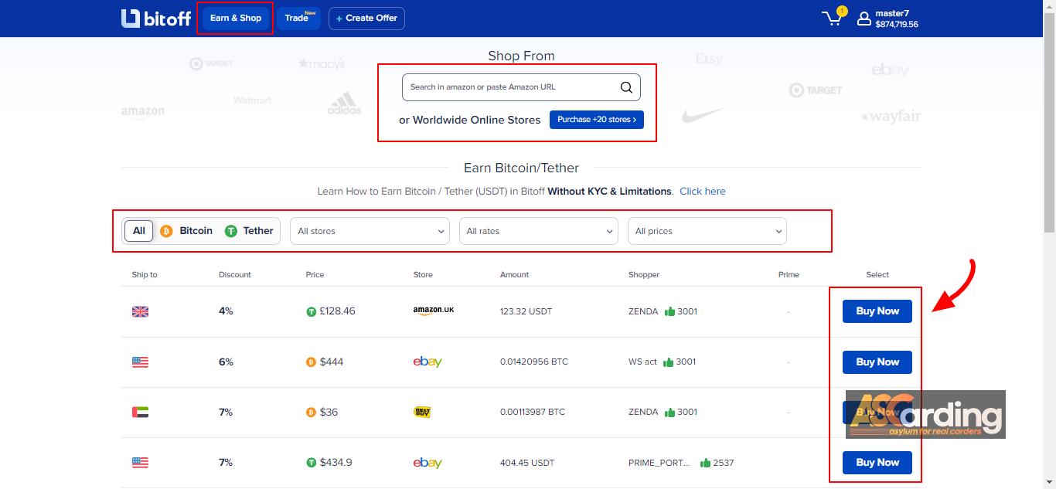
Task: Click the faded eBay logo at top right
Action: coord(890,70)
